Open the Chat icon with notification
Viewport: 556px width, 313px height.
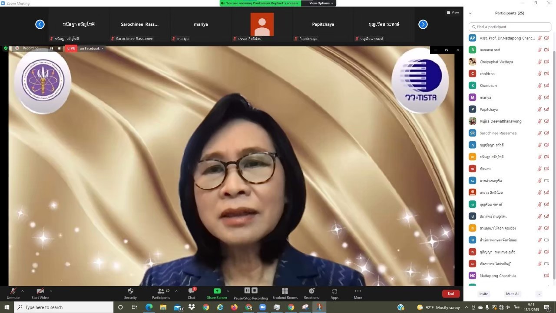coord(191,291)
